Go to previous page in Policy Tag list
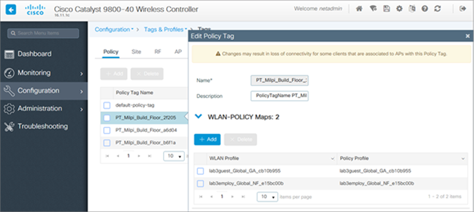Viewport: 474px width, 212px height. click(x=118, y=156)
